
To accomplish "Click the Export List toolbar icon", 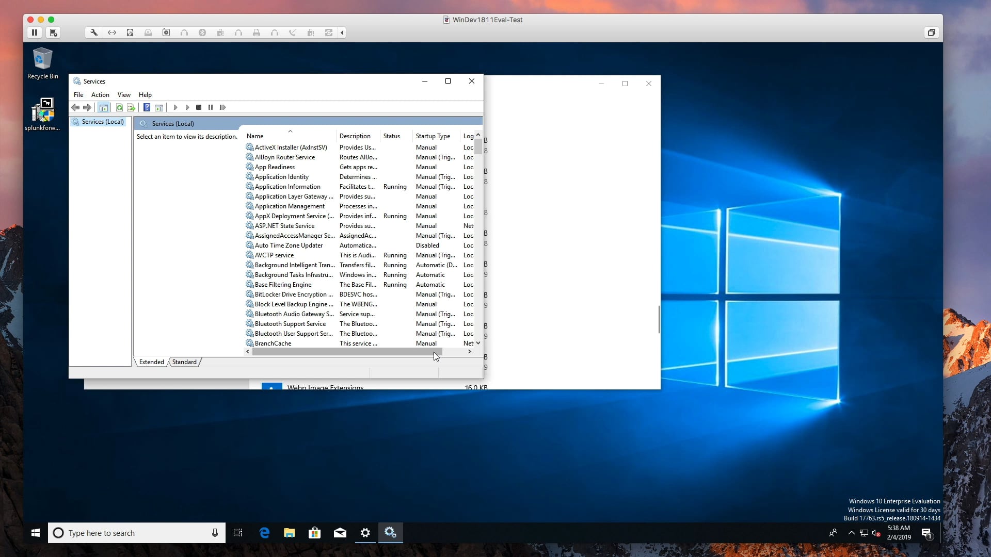I will 131,107.
